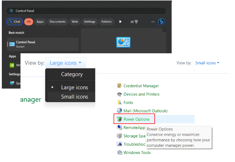The height and width of the screenshot is (162, 235).
Task: Open Power Options link
Action: (136, 119)
